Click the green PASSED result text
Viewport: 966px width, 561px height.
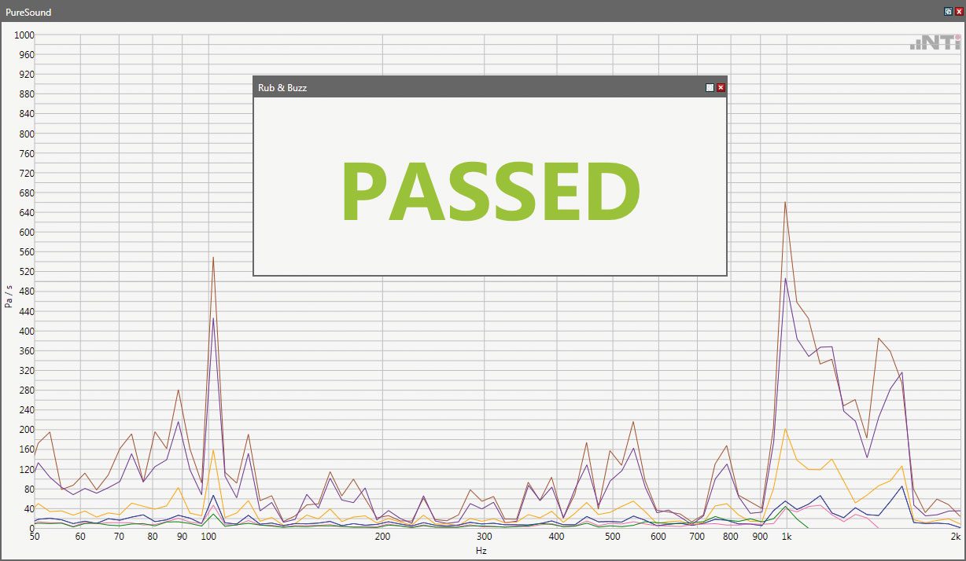pyautogui.click(x=489, y=192)
